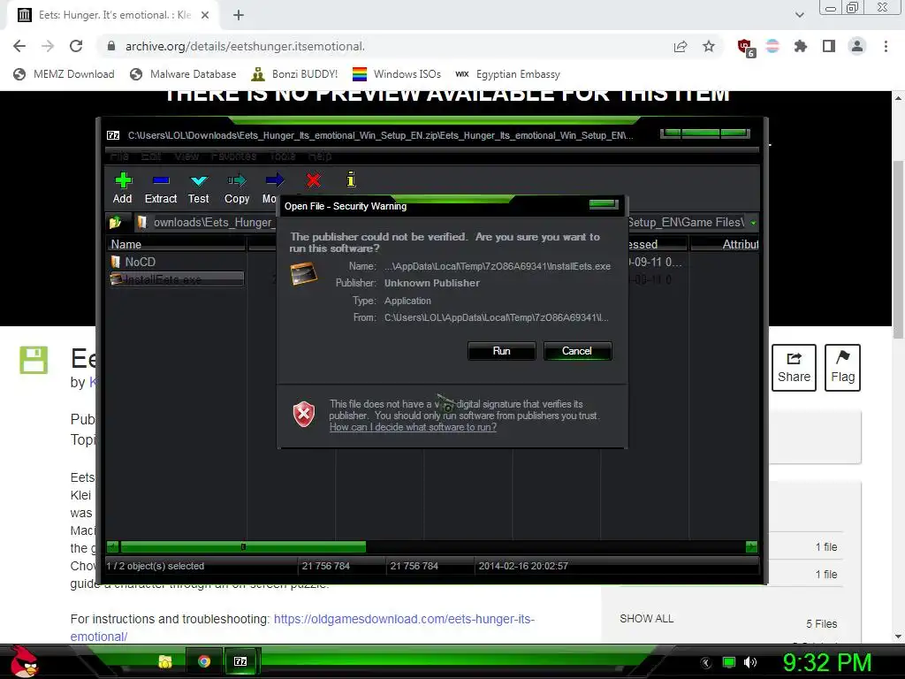Viewport: 905px width, 679px height.
Task: Open the uBlock Origin extension icon
Action: coord(745,47)
